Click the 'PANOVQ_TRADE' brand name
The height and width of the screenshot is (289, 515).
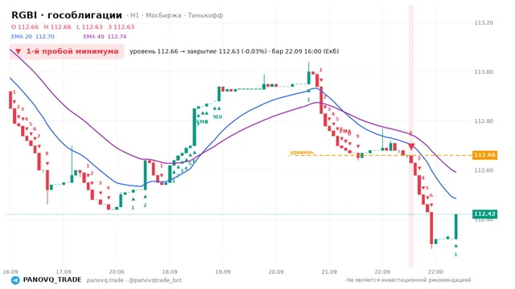pos(52,280)
